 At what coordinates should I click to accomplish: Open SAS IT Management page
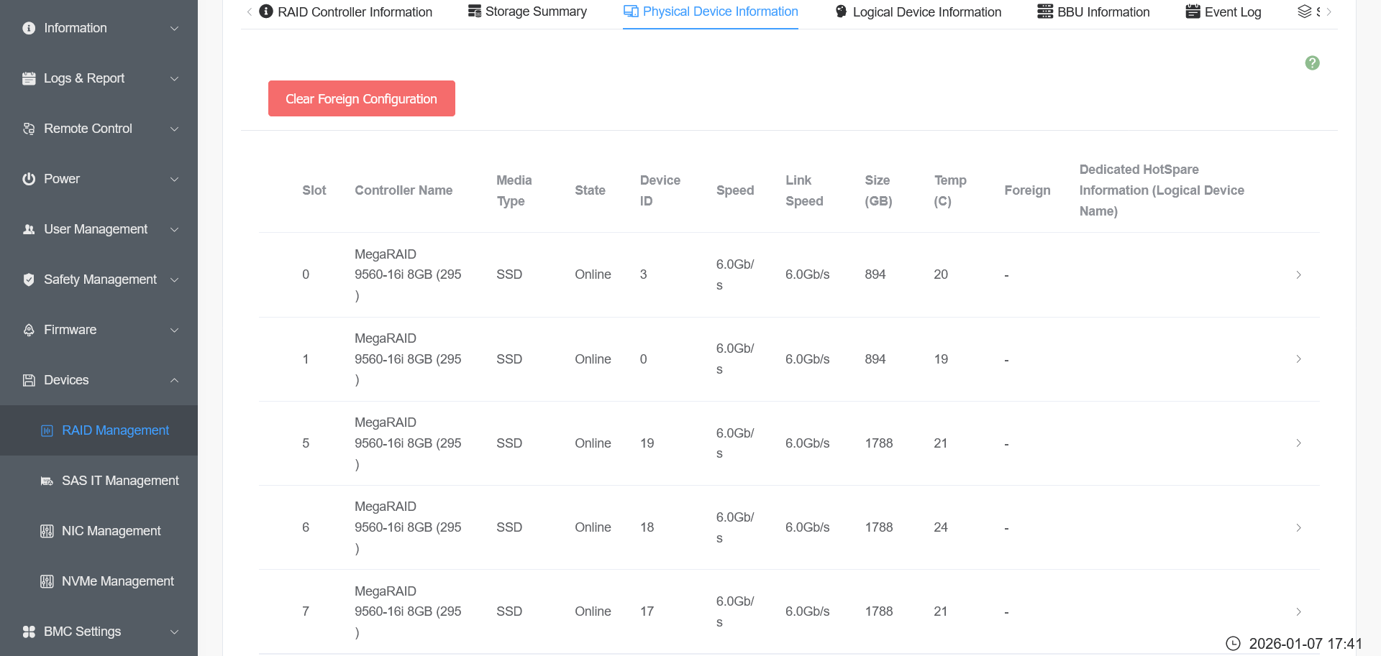[x=119, y=481]
